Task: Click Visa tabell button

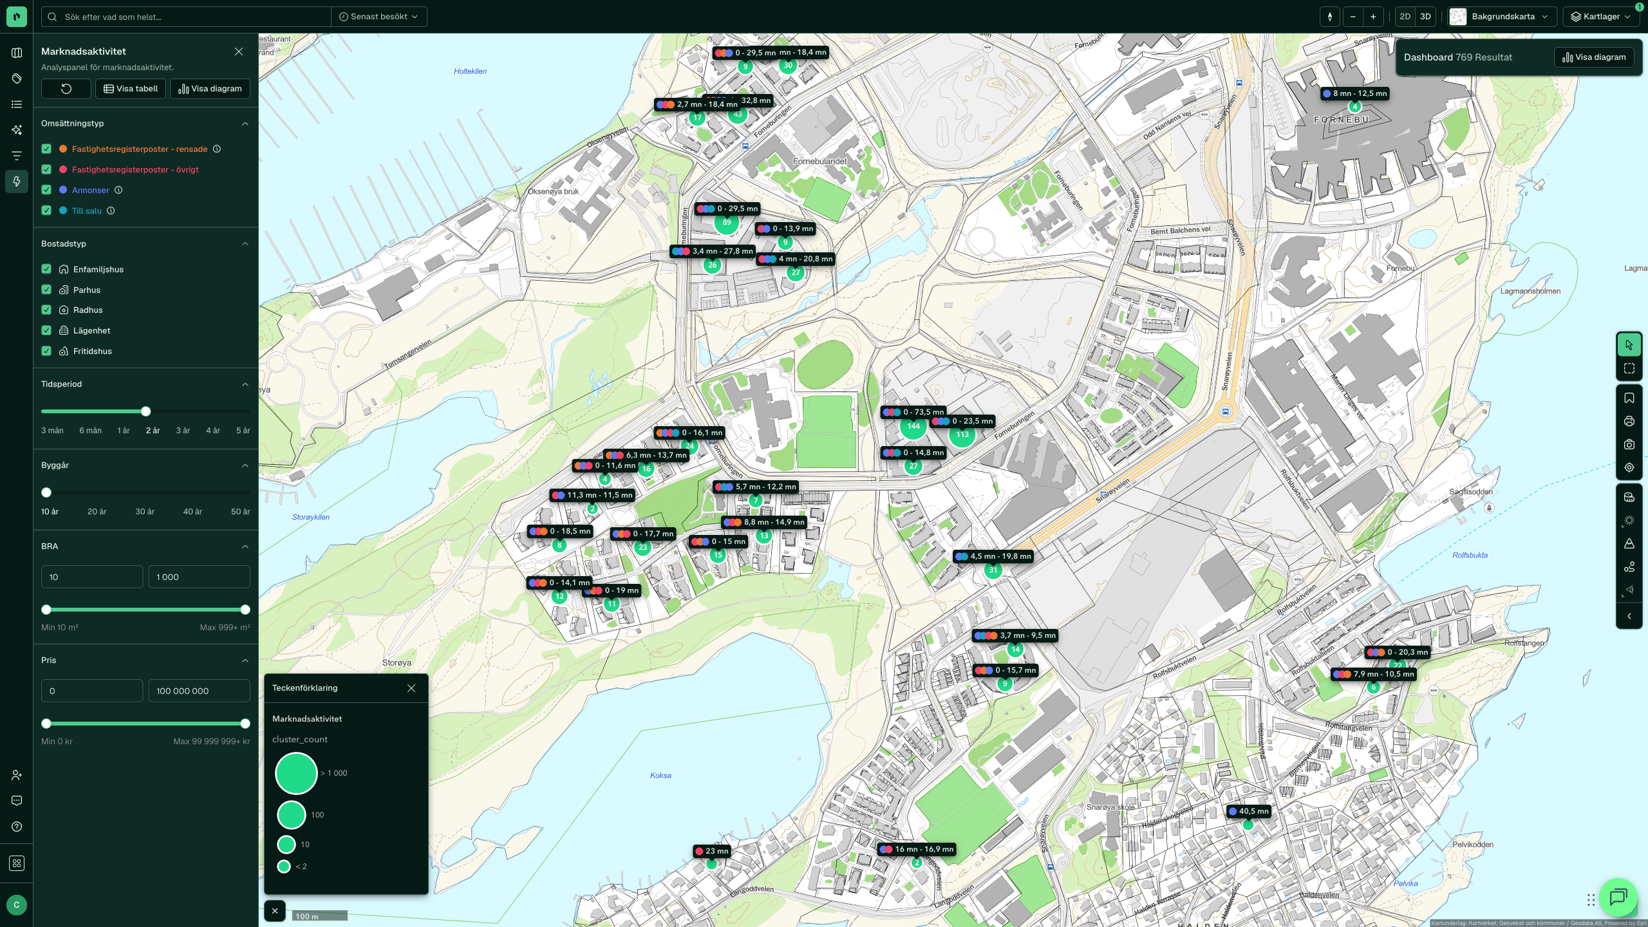Action: (x=131, y=89)
